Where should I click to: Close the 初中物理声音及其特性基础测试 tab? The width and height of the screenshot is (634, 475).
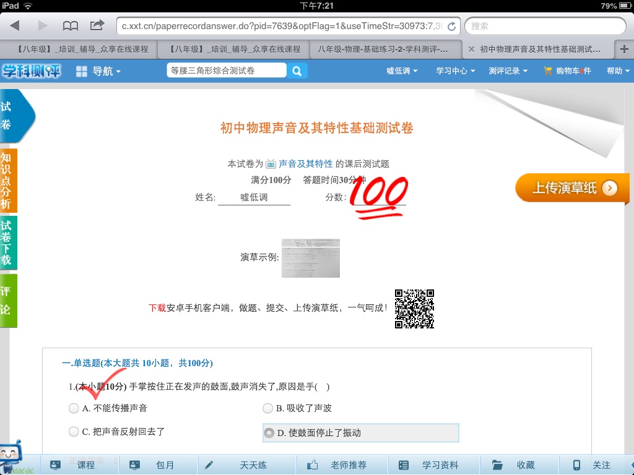[x=471, y=49]
